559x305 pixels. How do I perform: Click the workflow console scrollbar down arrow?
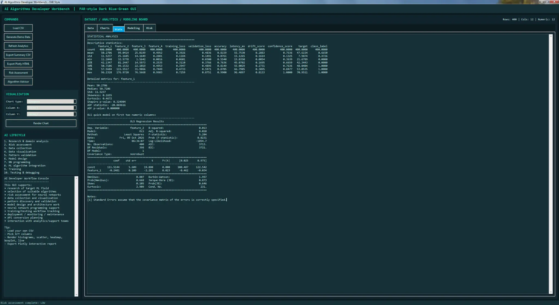(x=76, y=295)
